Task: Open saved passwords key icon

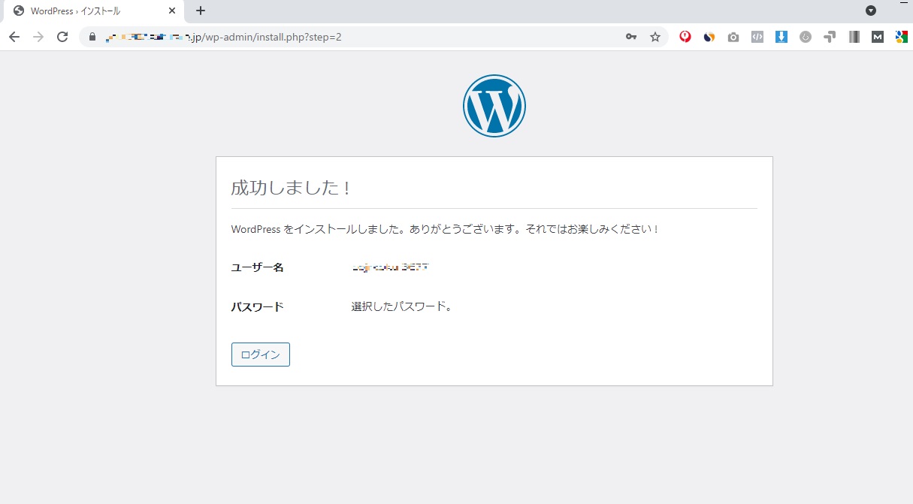Action: point(631,37)
